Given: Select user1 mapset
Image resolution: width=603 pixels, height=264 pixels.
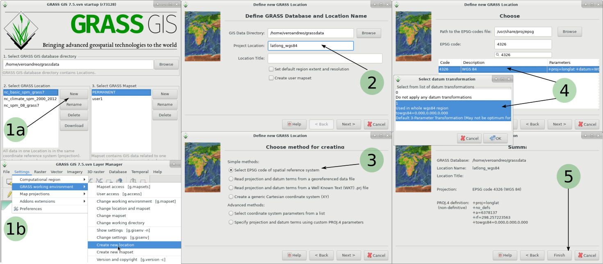Looking at the screenshot, I should point(121,99).
